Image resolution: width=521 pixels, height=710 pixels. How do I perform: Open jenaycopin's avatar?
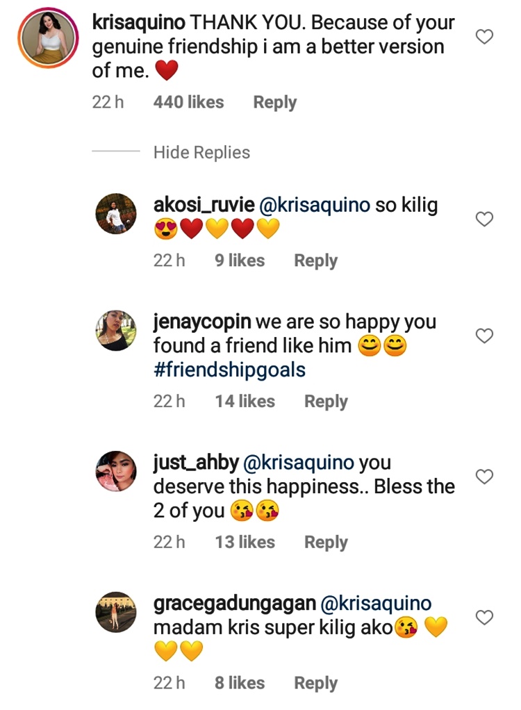point(115,331)
